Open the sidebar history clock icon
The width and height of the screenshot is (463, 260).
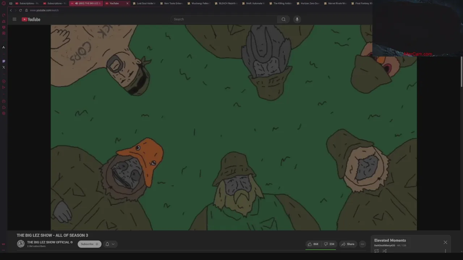(x=4, y=101)
